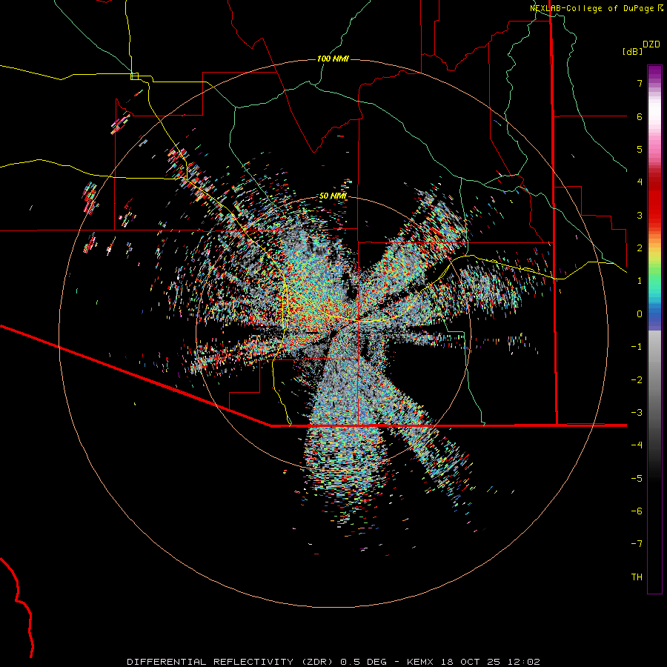Click the -6 value on color scale
Image resolution: width=667 pixels, height=667 pixels.
click(x=637, y=511)
